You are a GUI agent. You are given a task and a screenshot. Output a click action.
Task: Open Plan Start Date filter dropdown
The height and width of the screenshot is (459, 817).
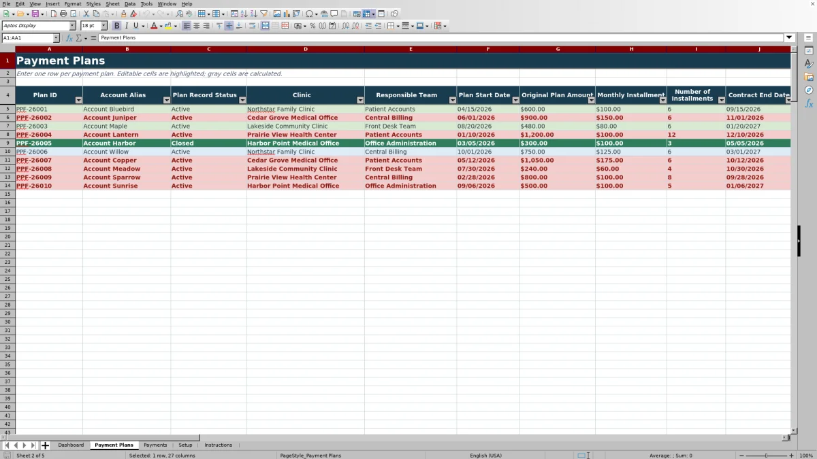coord(515,100)
